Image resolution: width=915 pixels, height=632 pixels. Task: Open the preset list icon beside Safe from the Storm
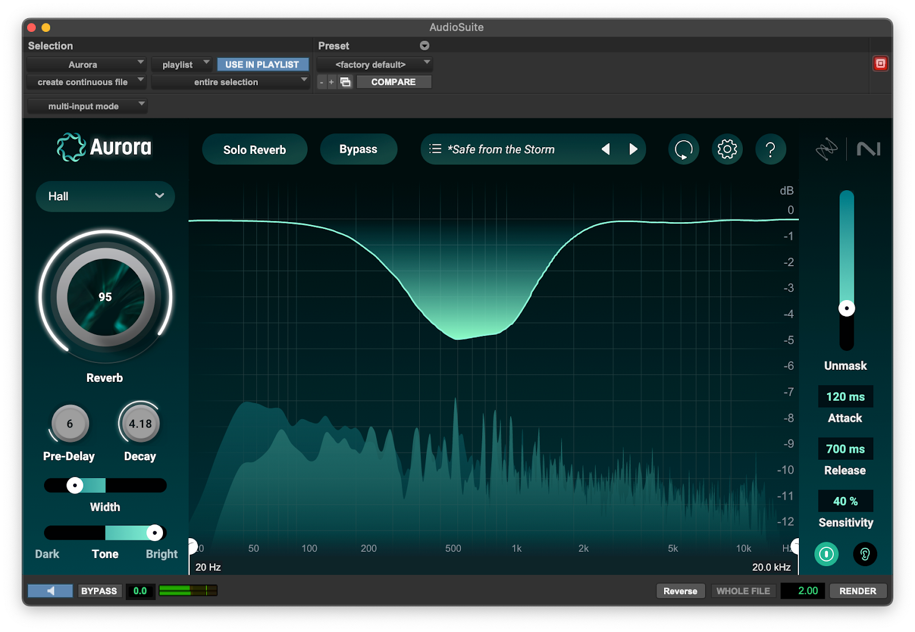[x=435, y=149]
